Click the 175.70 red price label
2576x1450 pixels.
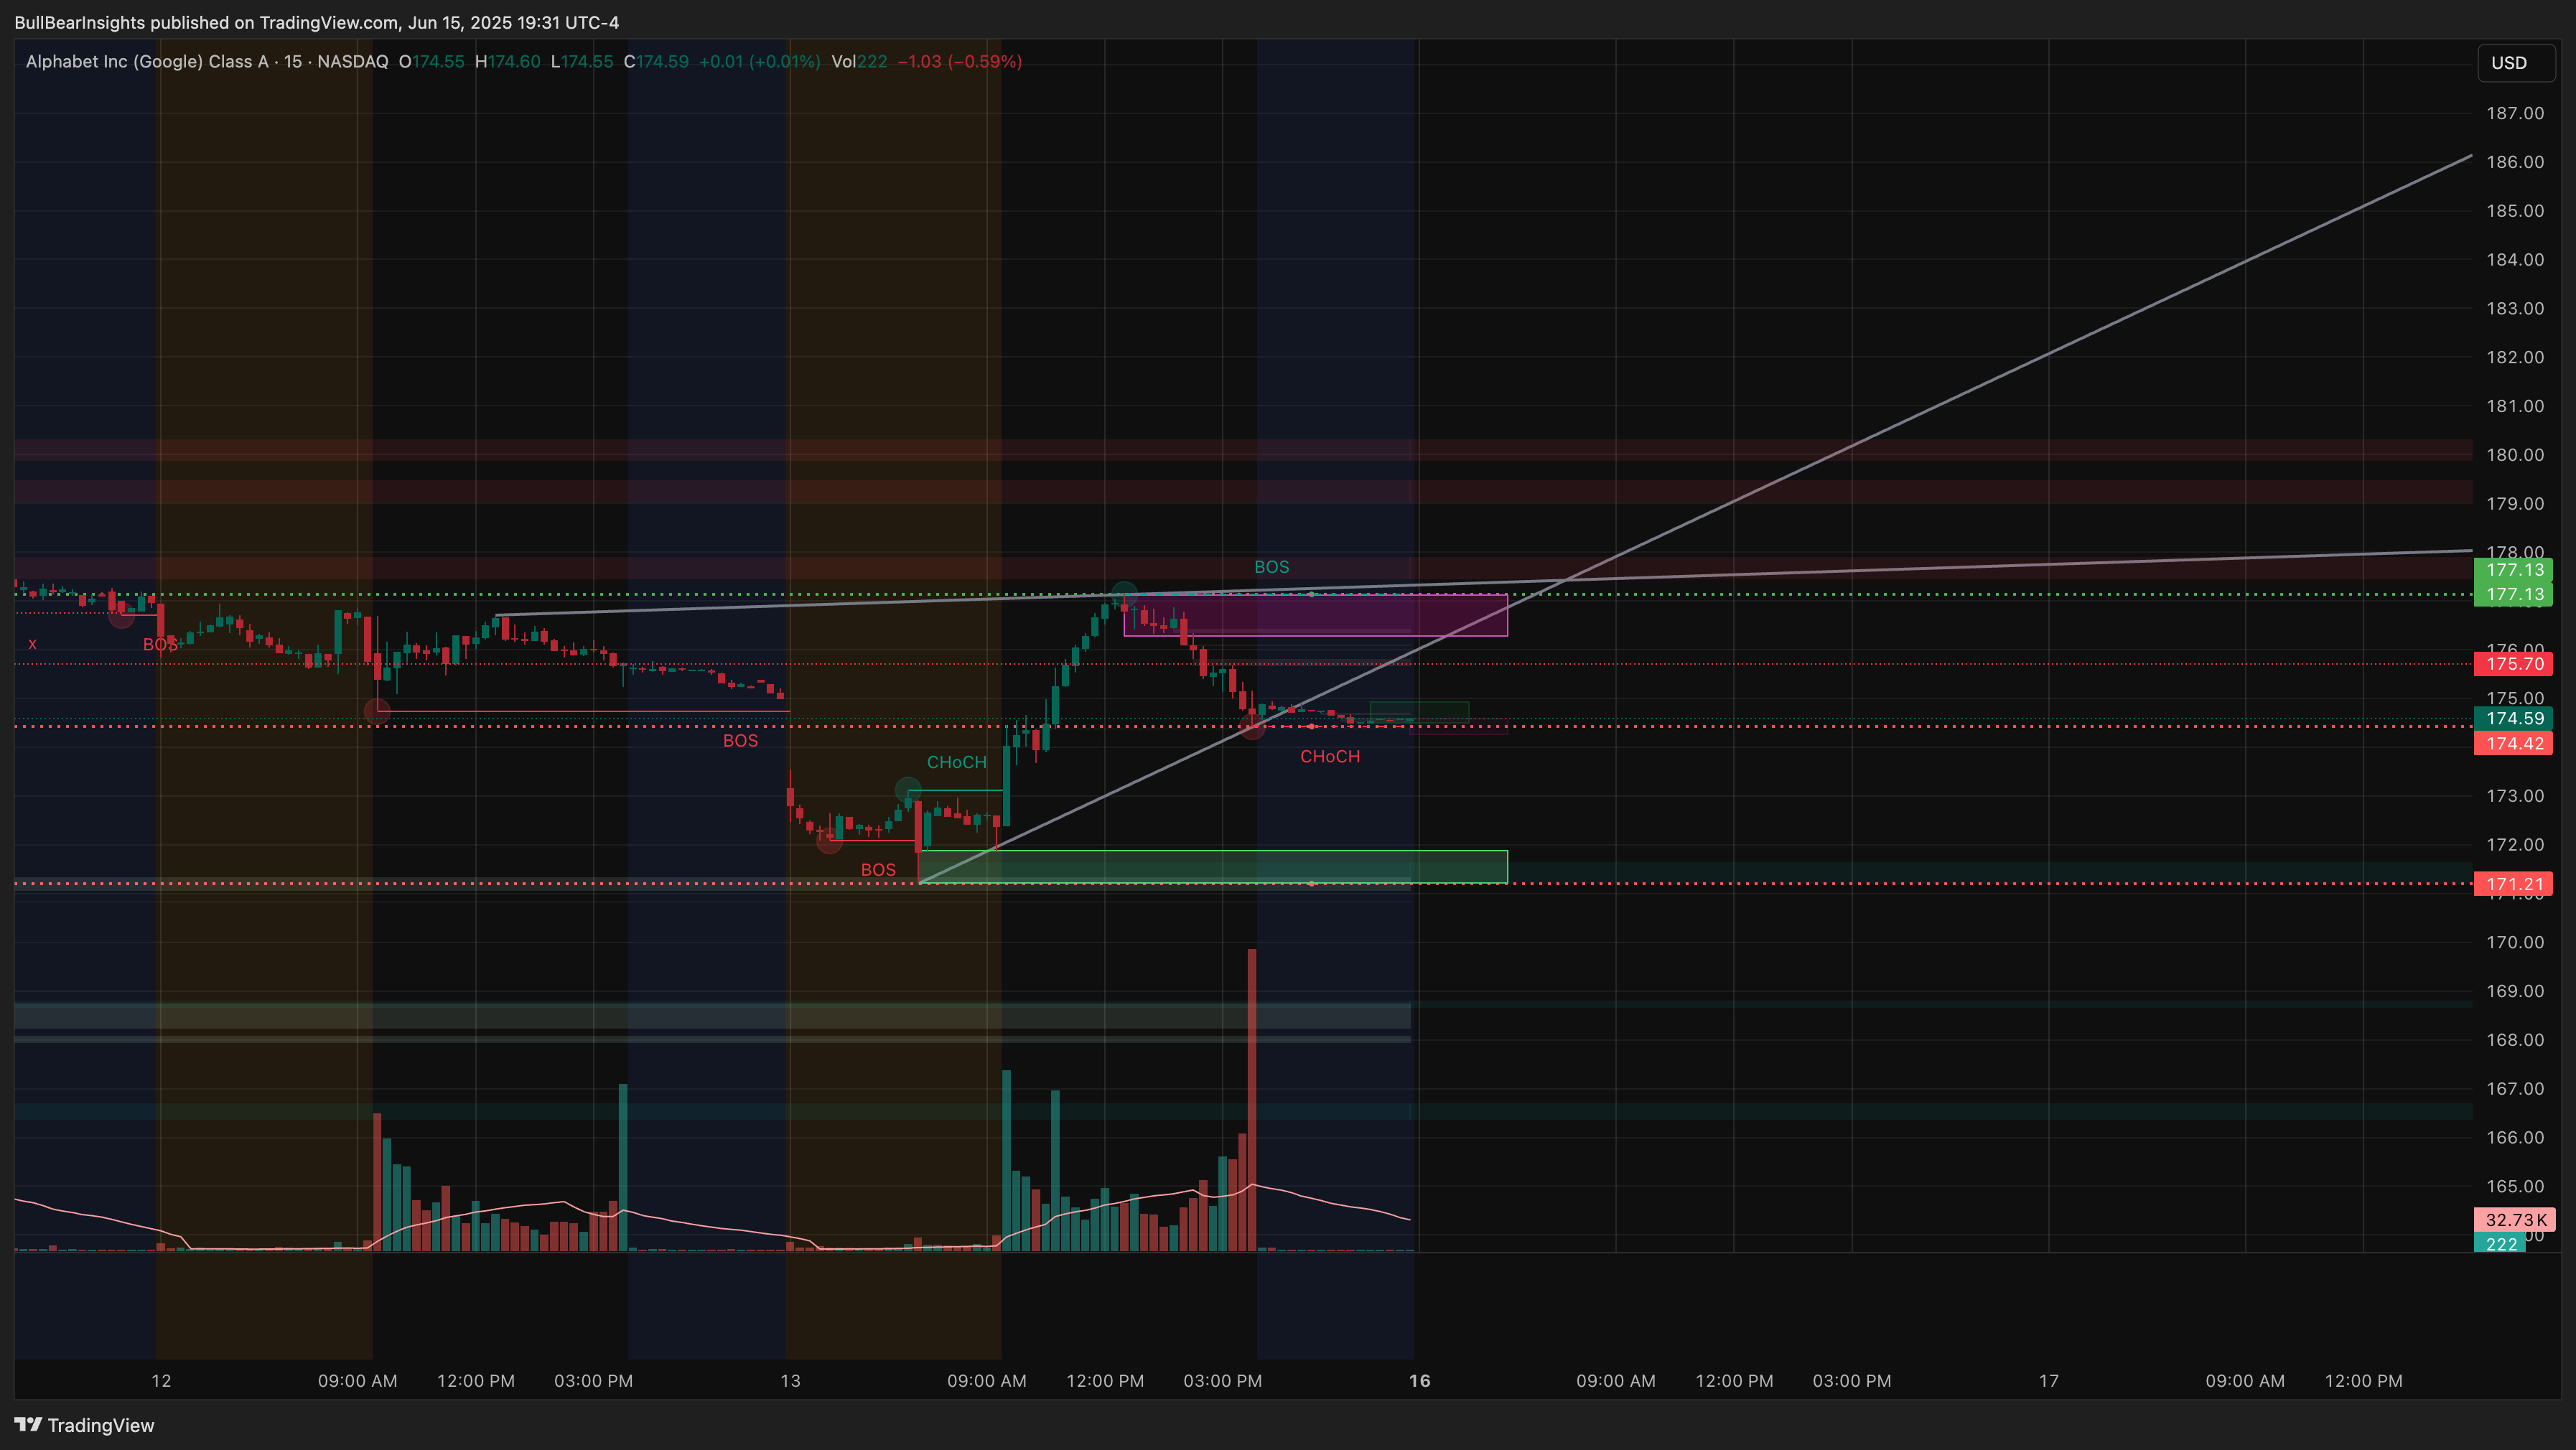pyautogui.click(x=2513, y=664)
